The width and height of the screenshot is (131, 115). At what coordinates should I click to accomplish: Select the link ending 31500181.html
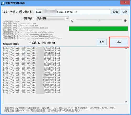32,63
